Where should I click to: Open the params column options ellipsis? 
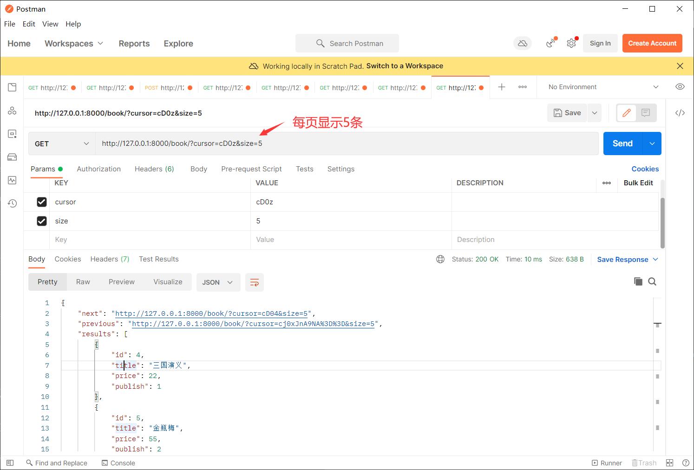tap(607, 183)
